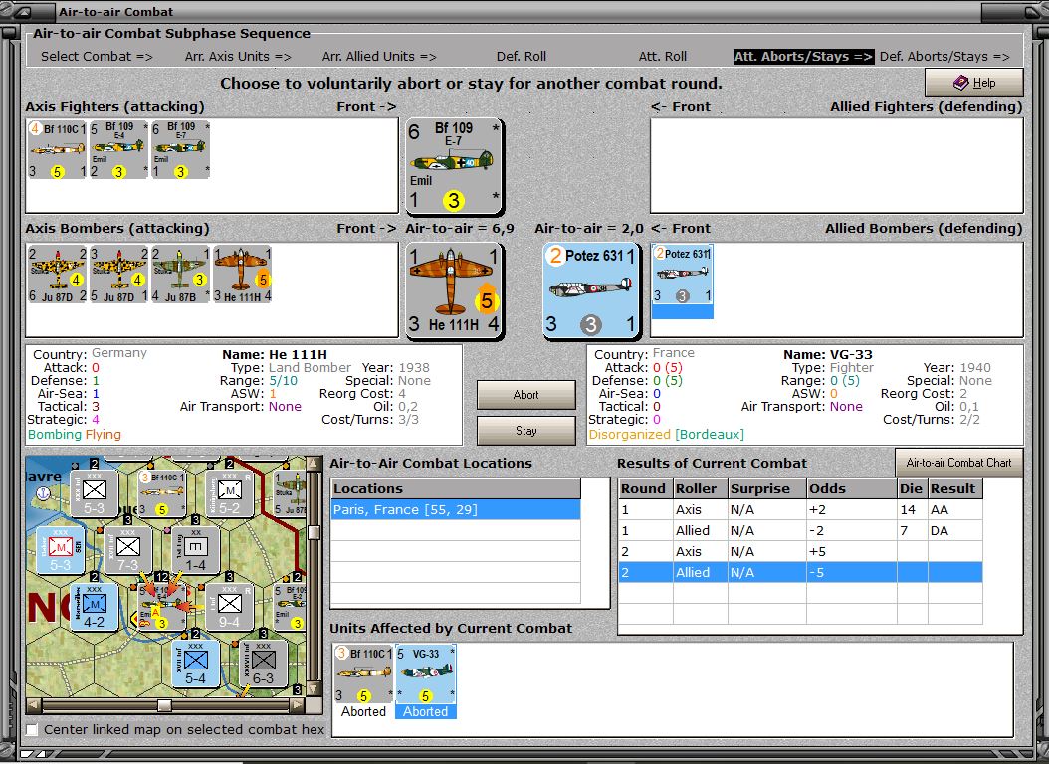Viewport: 1049px width, 764px height.
Task: Click the combat hex stack with red arrows
Action: click(x=161, y=608)
